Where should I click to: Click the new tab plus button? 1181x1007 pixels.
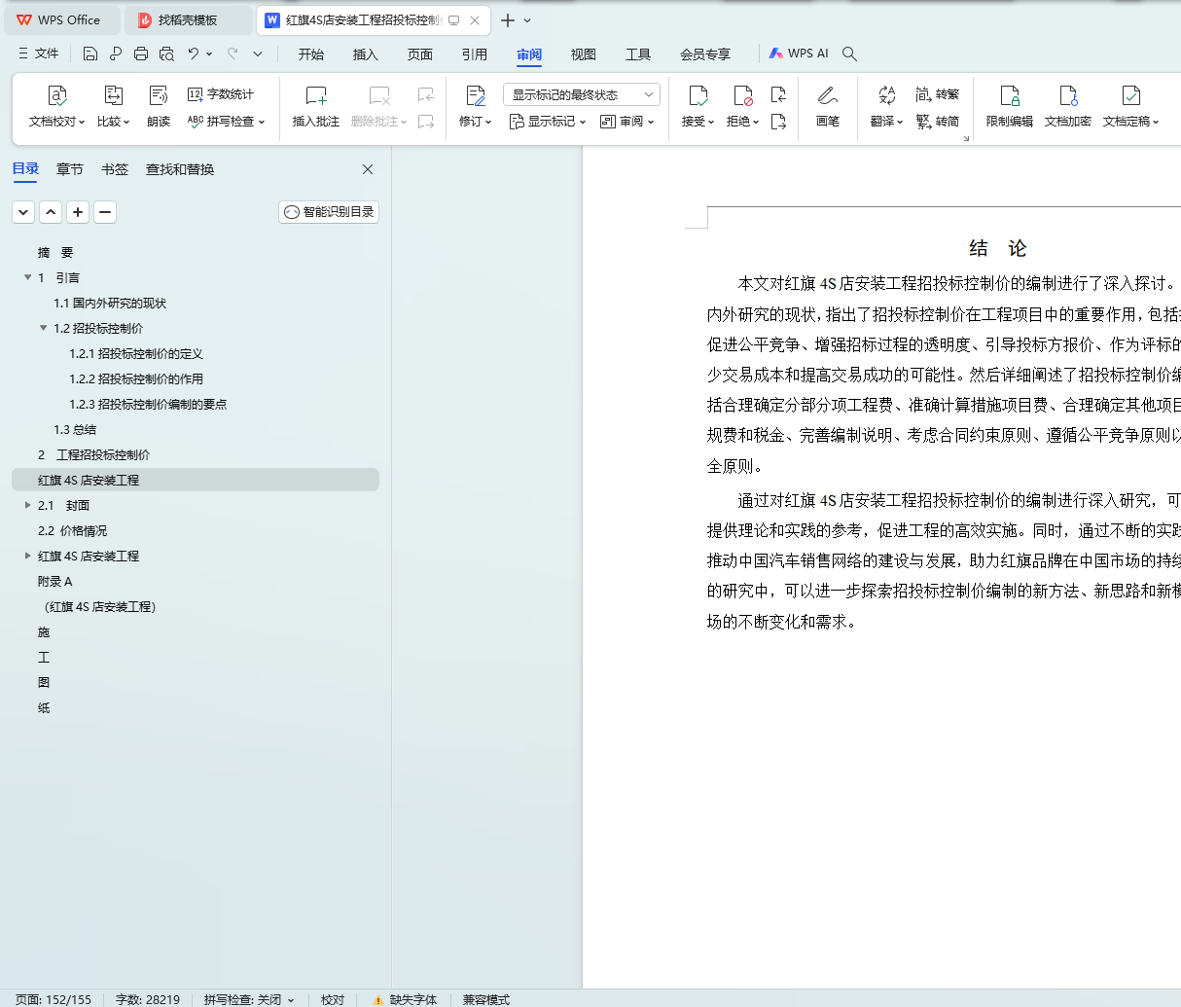coord(508,19)
